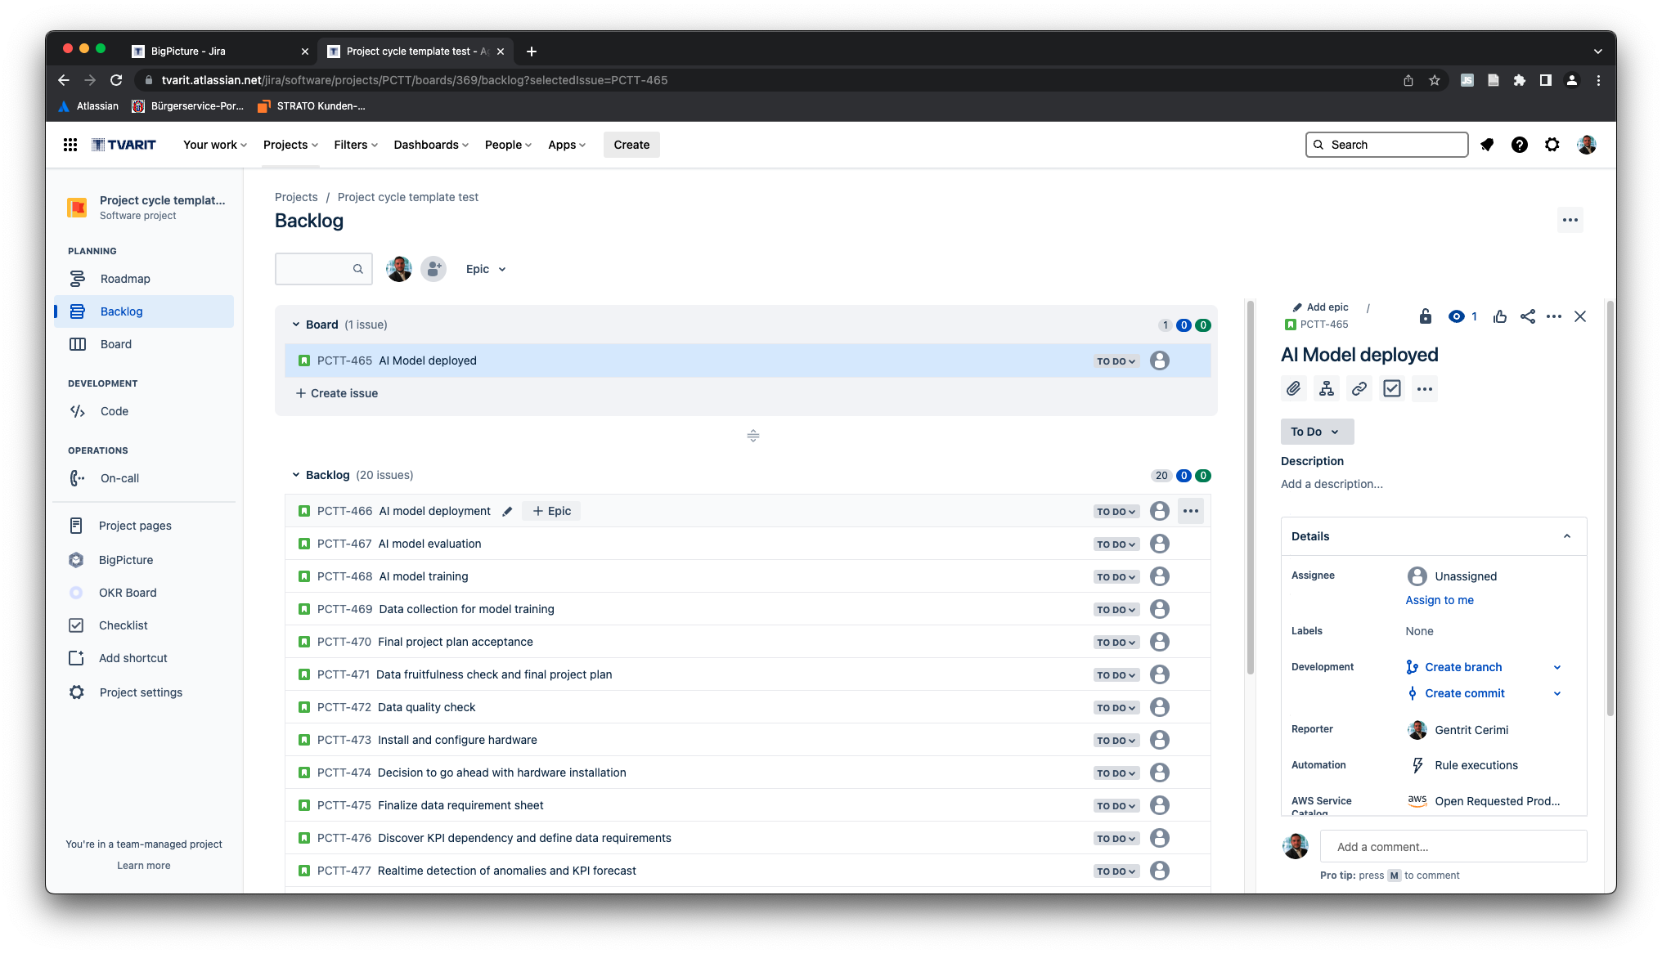
Task: Collapse the Backlog section chevron
Action: (x=296, y=475)
